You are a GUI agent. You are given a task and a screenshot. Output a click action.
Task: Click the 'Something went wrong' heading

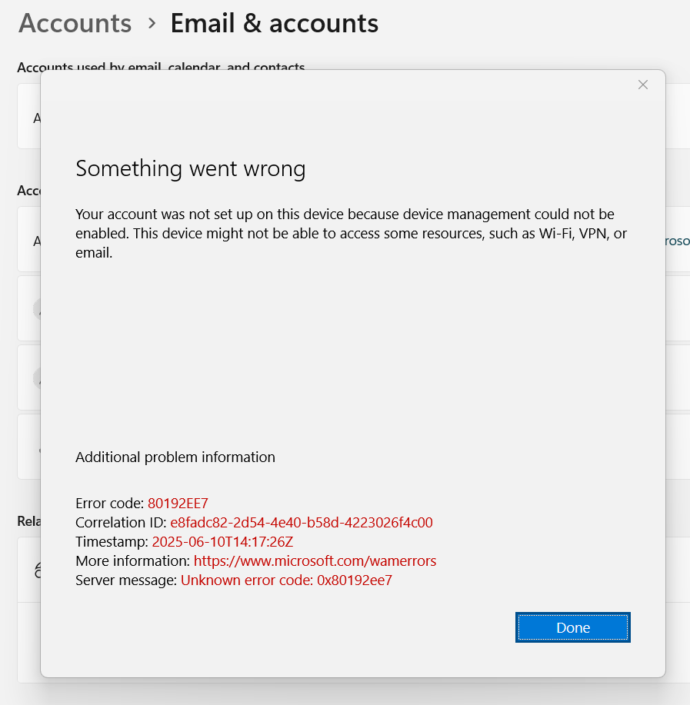click(191, 168)
